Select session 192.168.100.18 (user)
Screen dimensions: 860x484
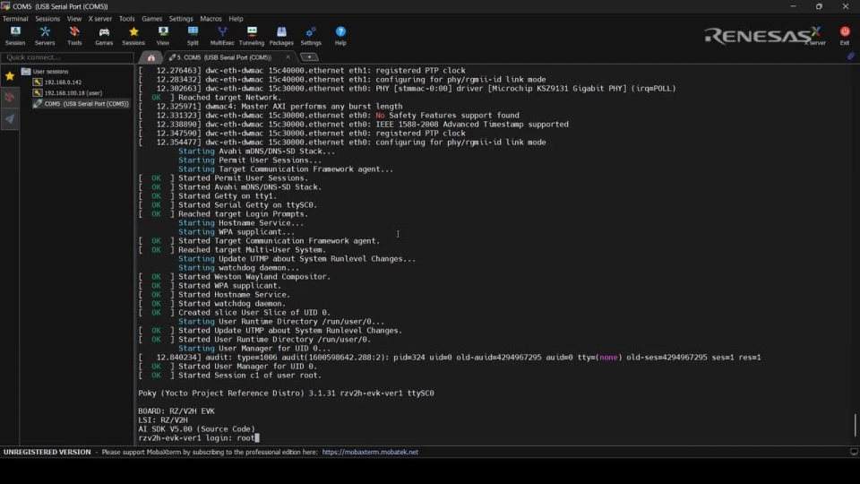68,92
